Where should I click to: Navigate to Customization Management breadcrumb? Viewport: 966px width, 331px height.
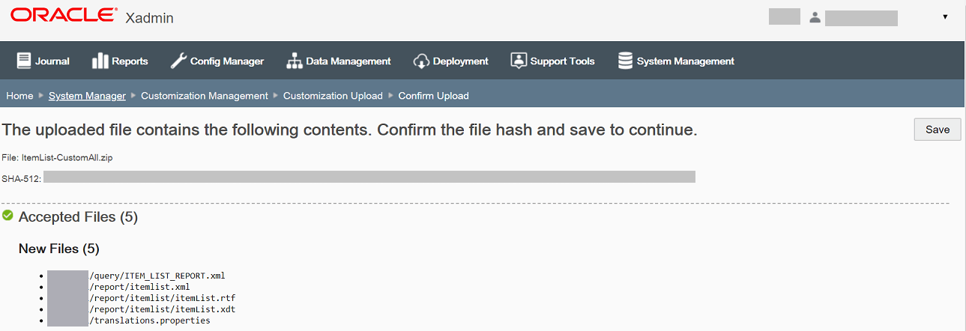point(204,96)
